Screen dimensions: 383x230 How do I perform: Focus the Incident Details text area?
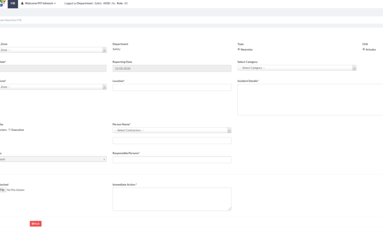[x=310, y=100]
